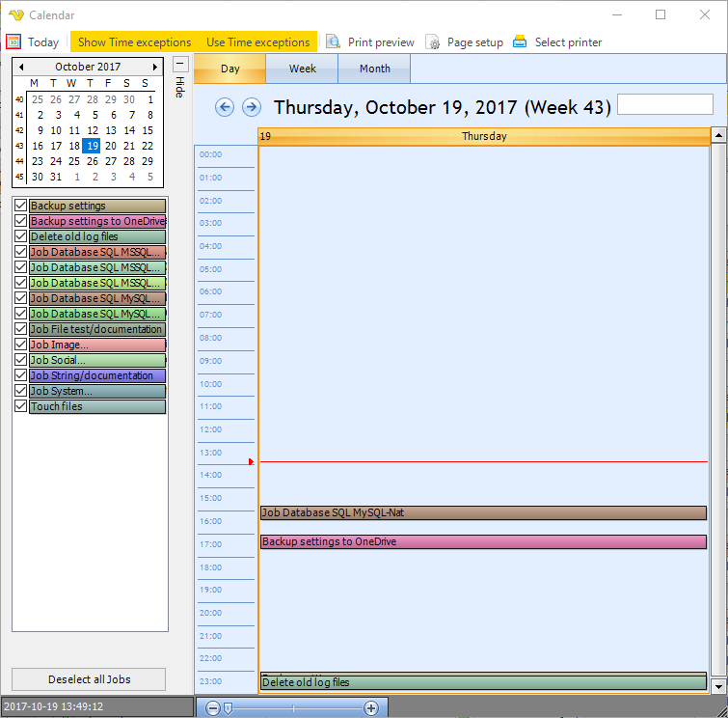728x718 pixels.
Task: Click Use Time exceptions button
Action: point(258,41)
